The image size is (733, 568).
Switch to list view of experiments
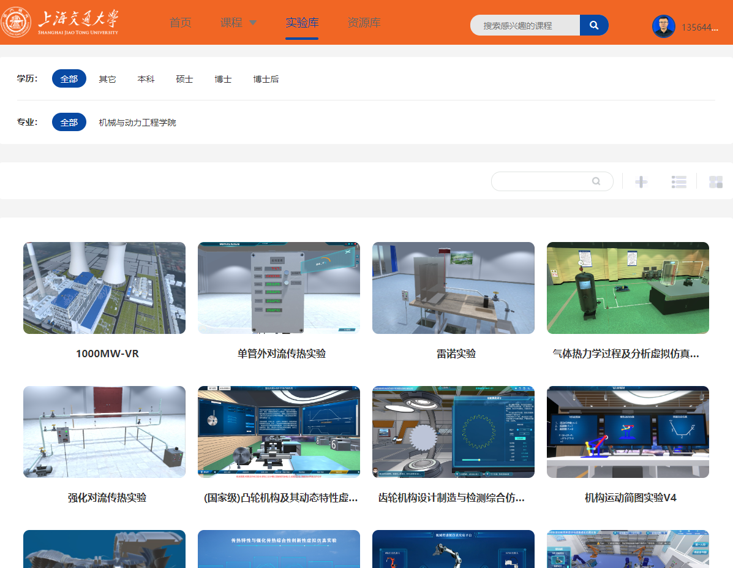(x=678, y=181)
